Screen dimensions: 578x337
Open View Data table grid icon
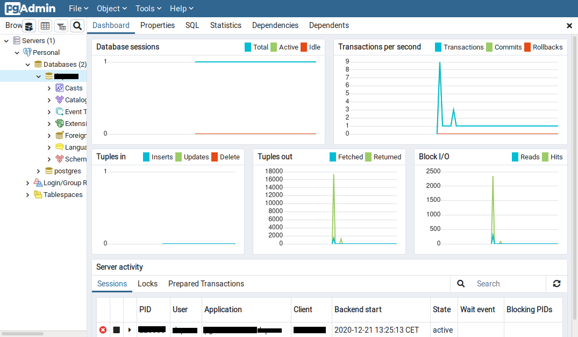pos(45,26)
